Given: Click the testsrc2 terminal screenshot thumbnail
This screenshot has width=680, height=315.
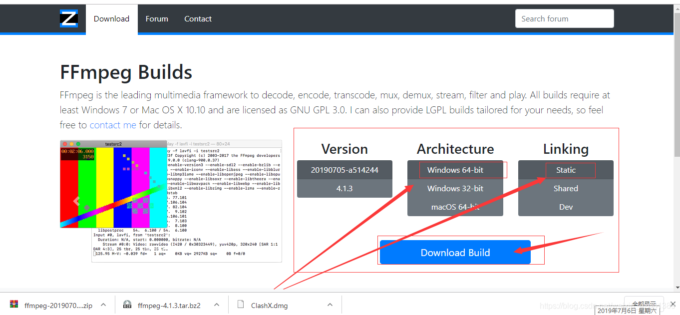Looking at the screenshot, I should point(171,201).
